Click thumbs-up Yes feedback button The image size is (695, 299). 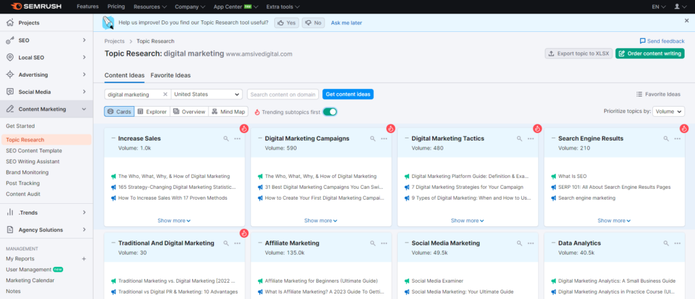(287, 22)
